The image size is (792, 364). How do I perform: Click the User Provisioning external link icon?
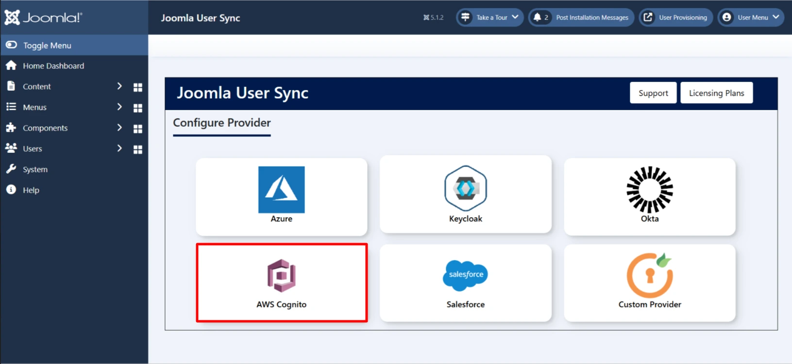pyautogui.click(x=648, y=17)
